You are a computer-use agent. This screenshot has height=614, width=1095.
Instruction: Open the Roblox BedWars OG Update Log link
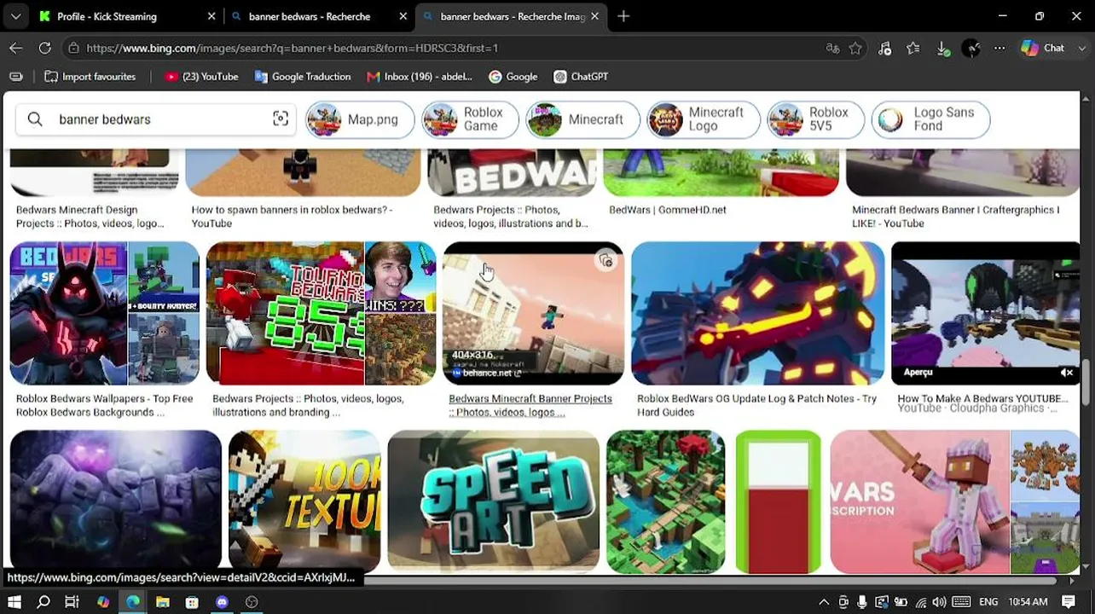(x=756, y=405)
